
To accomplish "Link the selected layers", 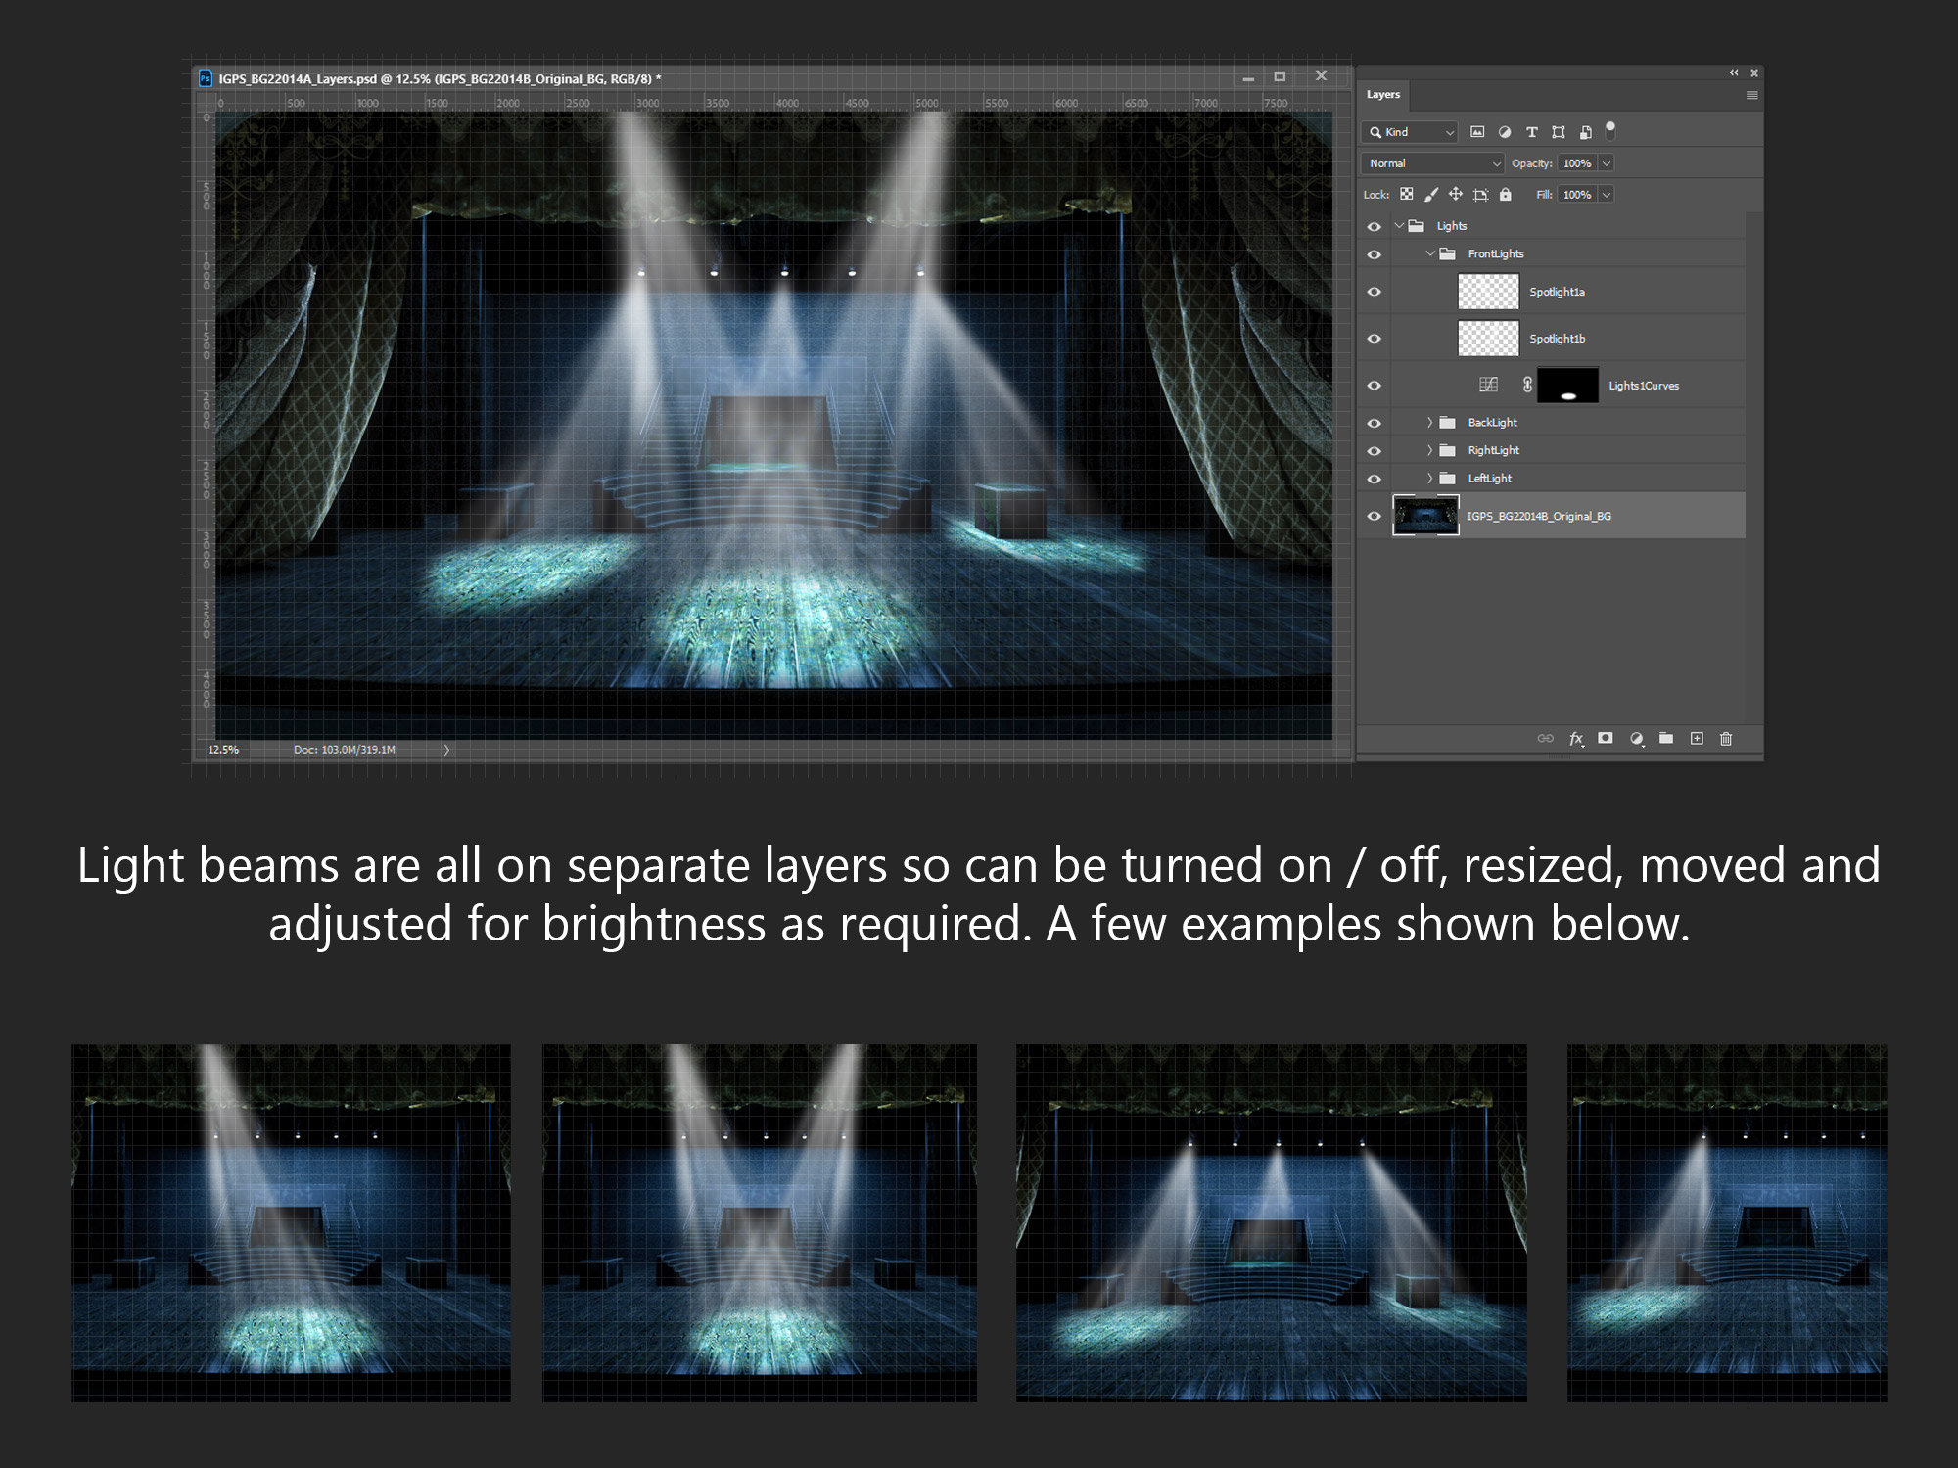I will pos(1545,738).
